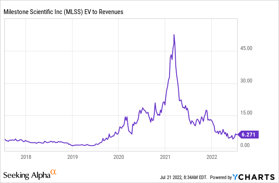Click the 15.00 y-axis label
The image size is (279, 183).
point(246,113)
